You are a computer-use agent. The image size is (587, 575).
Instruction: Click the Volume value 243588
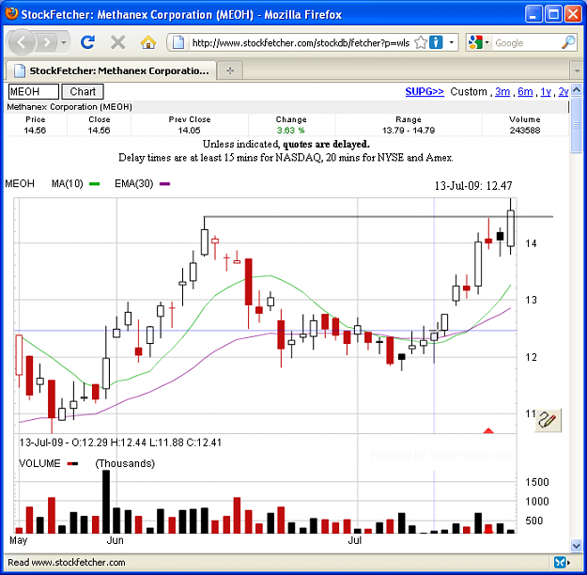524,131
